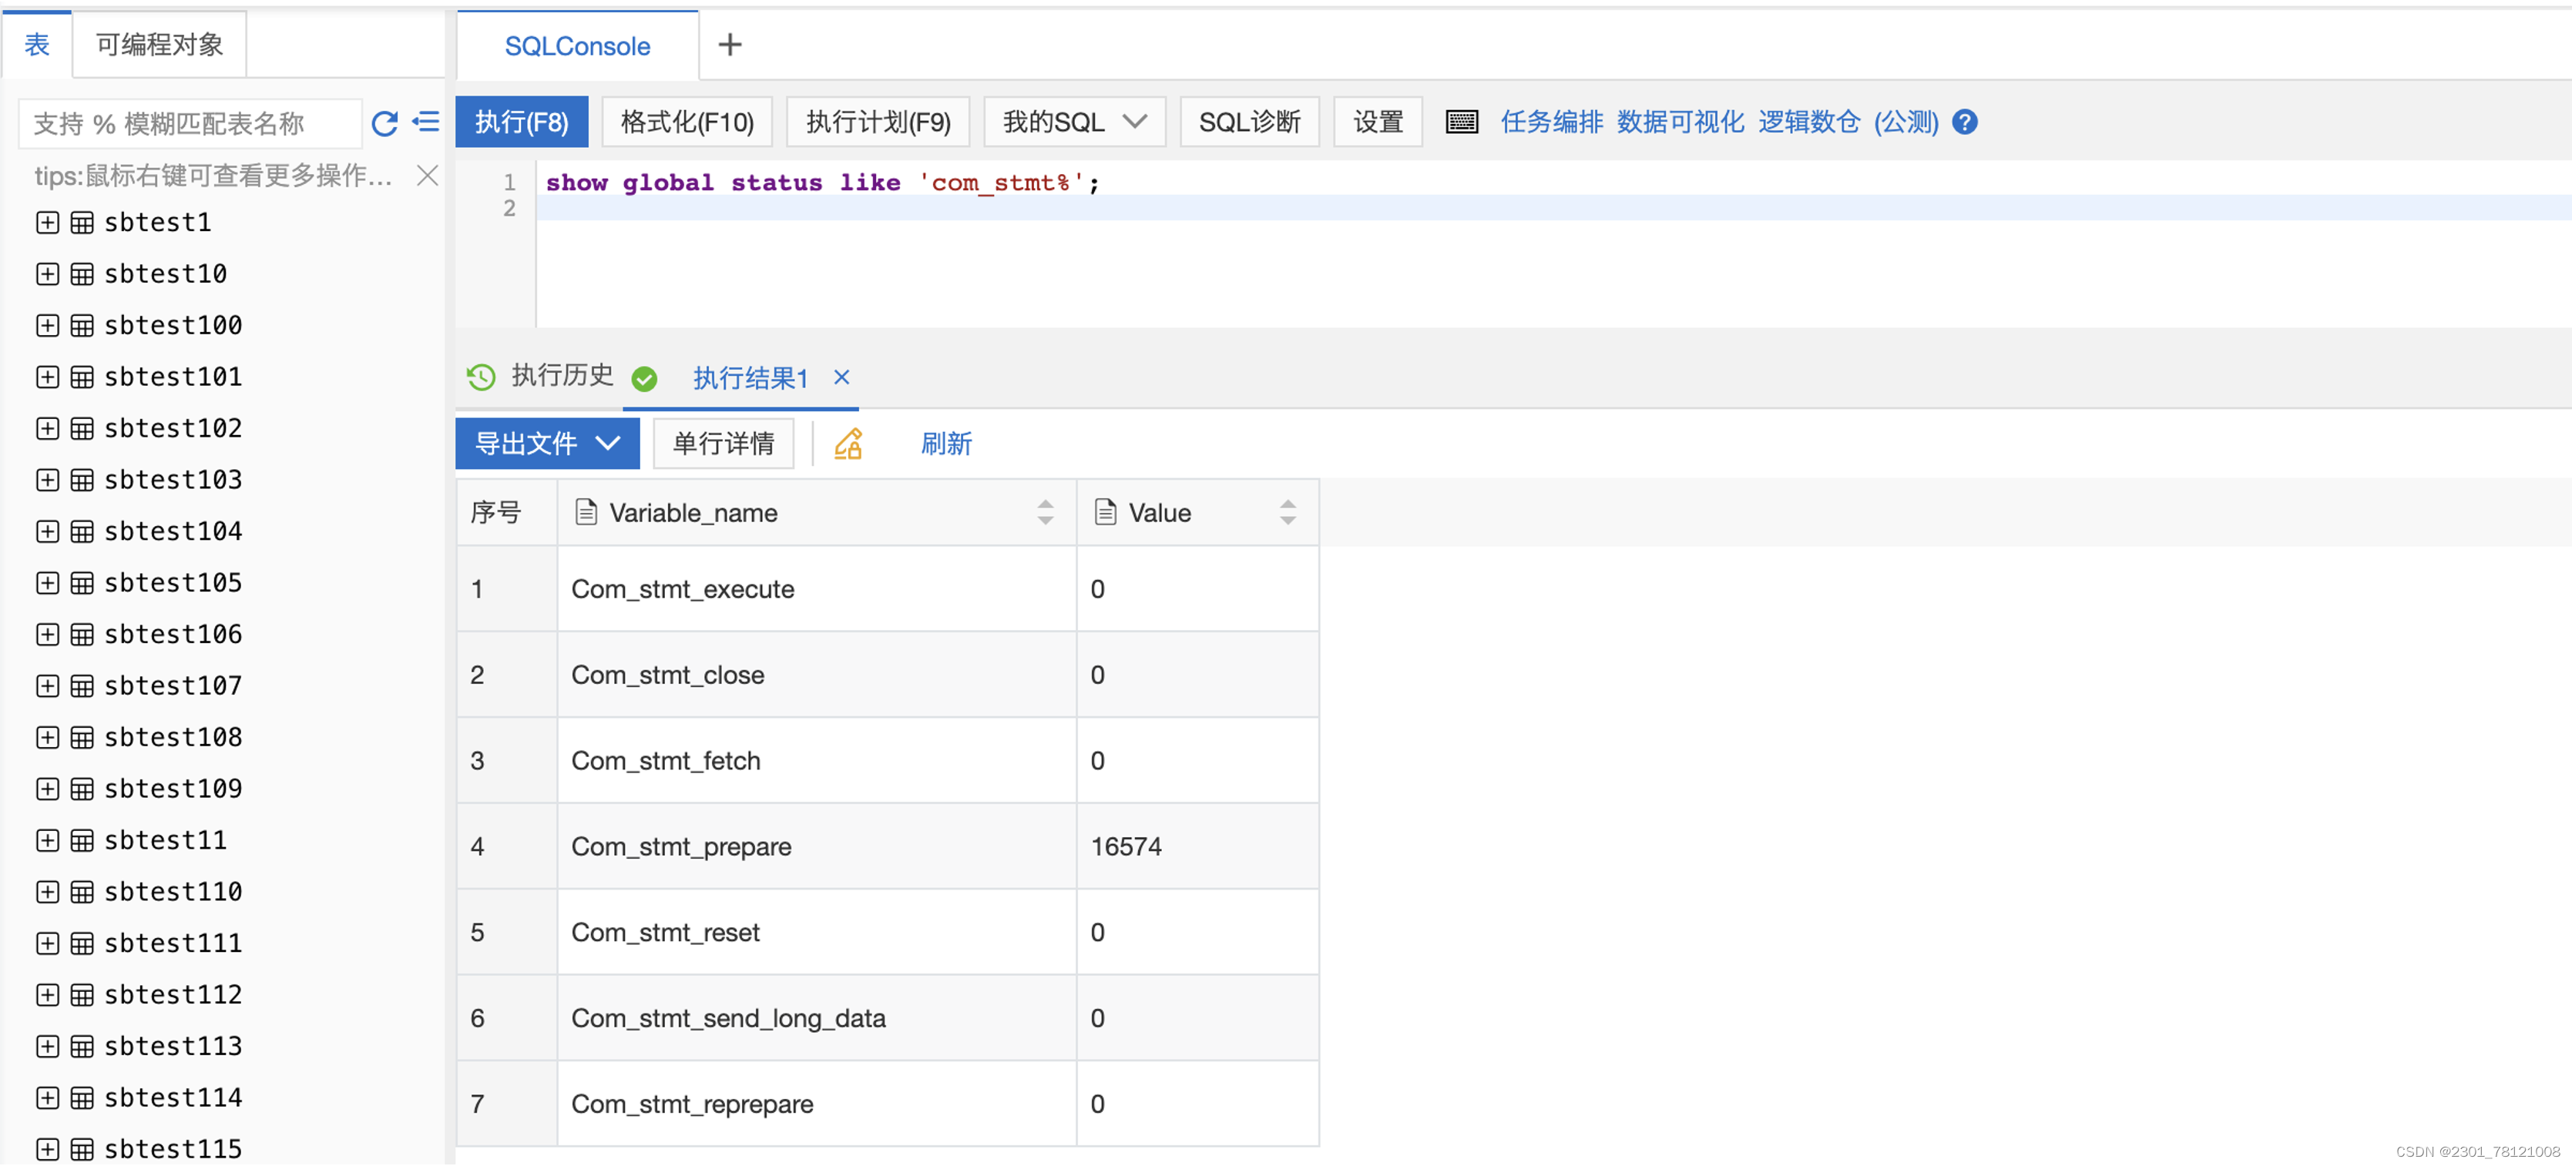
Task: Click the Com_stmt_execute cell
Action: 817,589
